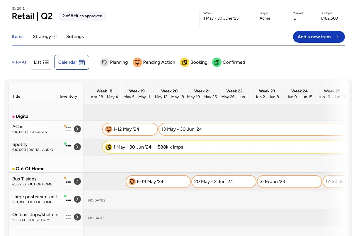Toggle Calendar view on
The width and height of the screenshot is (356, 236).
click(71, 62)
